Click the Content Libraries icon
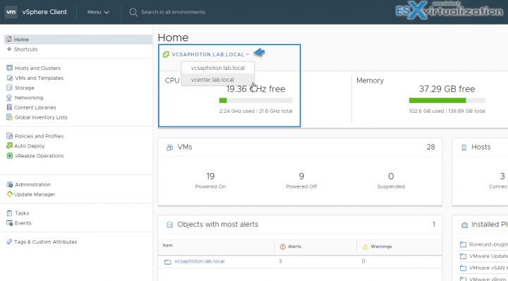Viewport: 508px width, 281px height. click(x=9, y=107)
